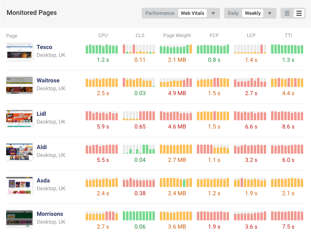Click the Lidl page thumbnail
311x236 pixels.
19,118
